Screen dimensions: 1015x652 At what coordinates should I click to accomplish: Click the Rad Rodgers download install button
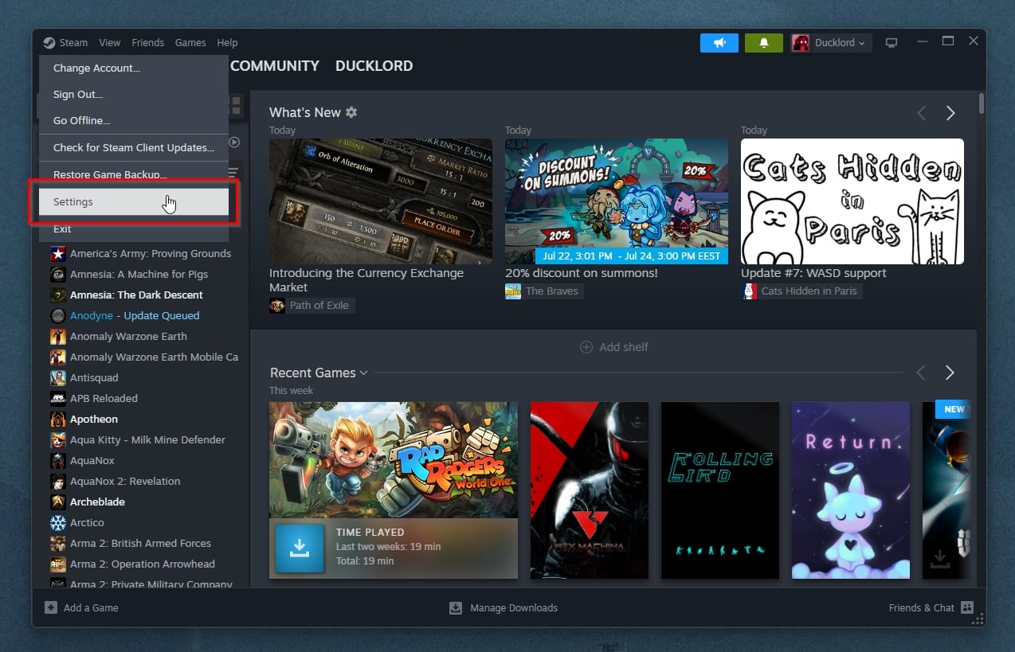[300, 549]
